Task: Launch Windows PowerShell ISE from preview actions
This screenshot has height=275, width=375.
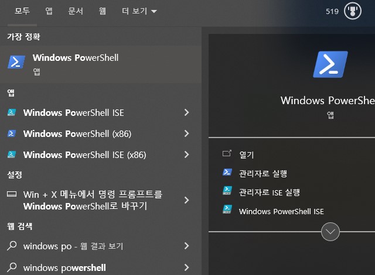Action: (x=281, y=211)
